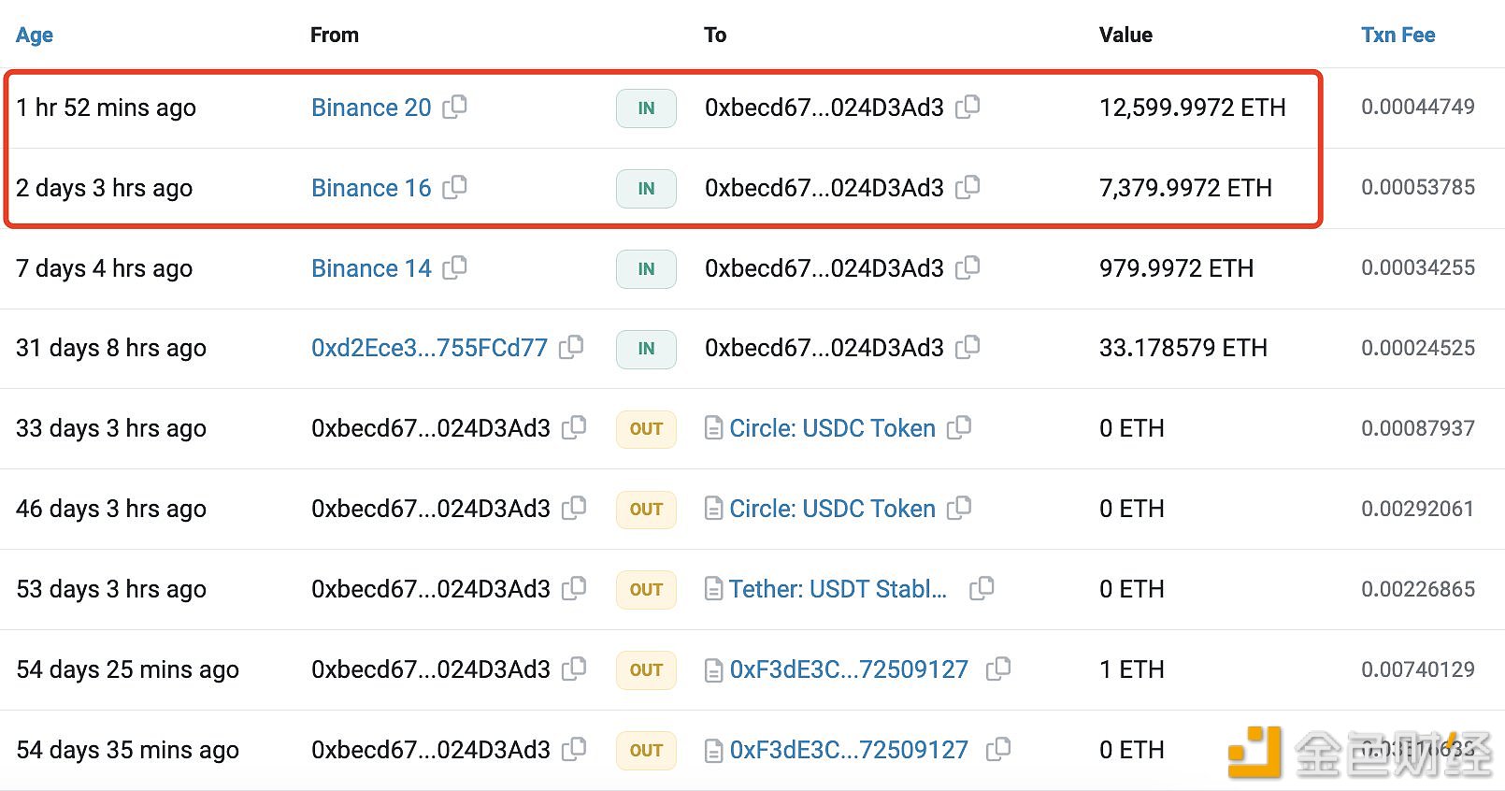Copy sender address in 46 days 3 hrs row

pyautogui.click(x=574, y=508)
